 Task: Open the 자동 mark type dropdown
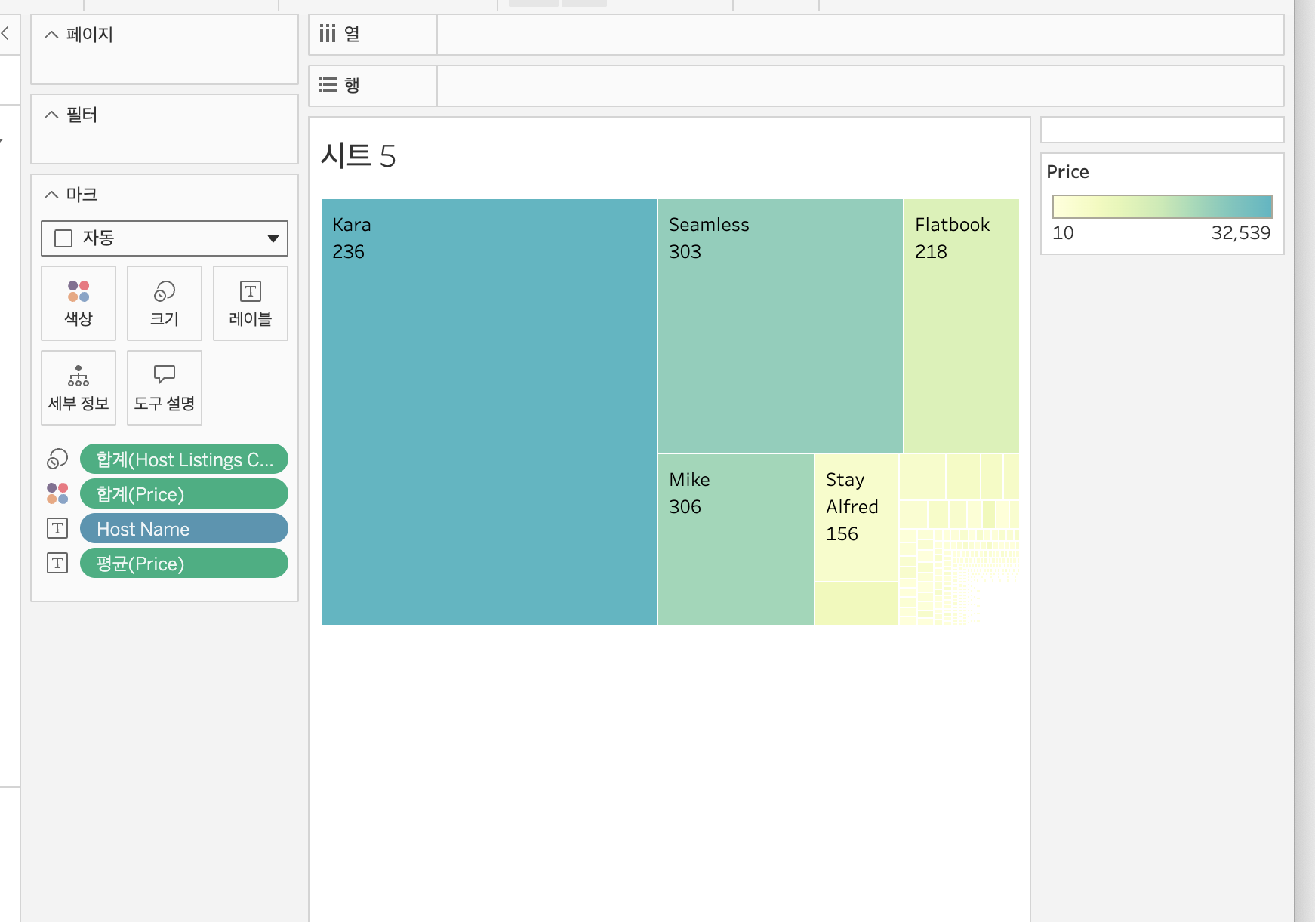(x=165, y=238)
